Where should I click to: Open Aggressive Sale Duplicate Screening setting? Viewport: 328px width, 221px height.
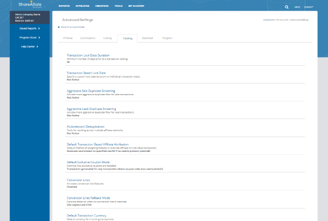click(91, 91)
